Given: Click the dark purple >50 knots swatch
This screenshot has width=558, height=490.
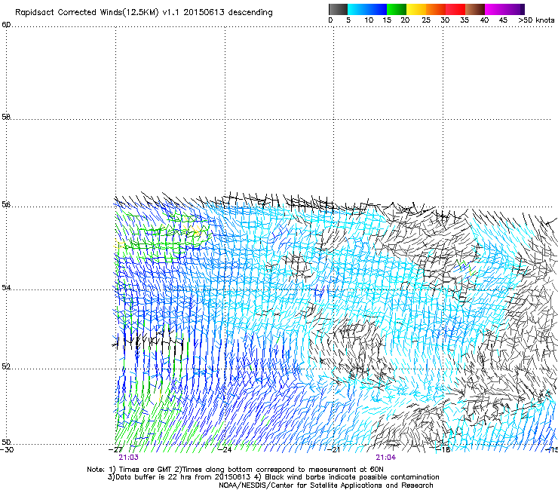Looking at the screenshot, I should pyautogui.click(x=523, y=9).
